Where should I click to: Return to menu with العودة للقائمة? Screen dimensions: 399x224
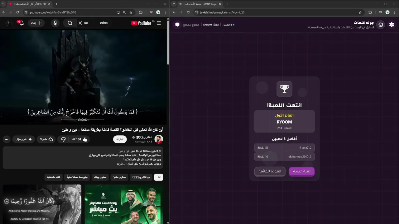coord(270,171)
